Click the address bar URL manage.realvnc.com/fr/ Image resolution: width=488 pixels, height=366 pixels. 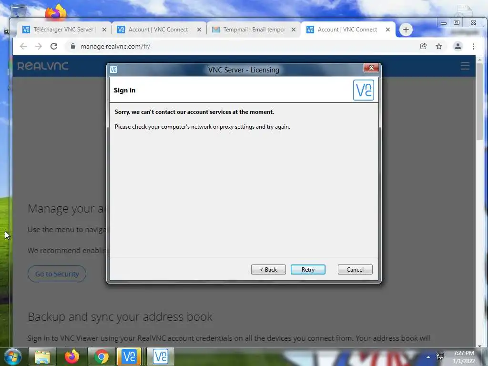pyautogui.click(x=115, y=46)
